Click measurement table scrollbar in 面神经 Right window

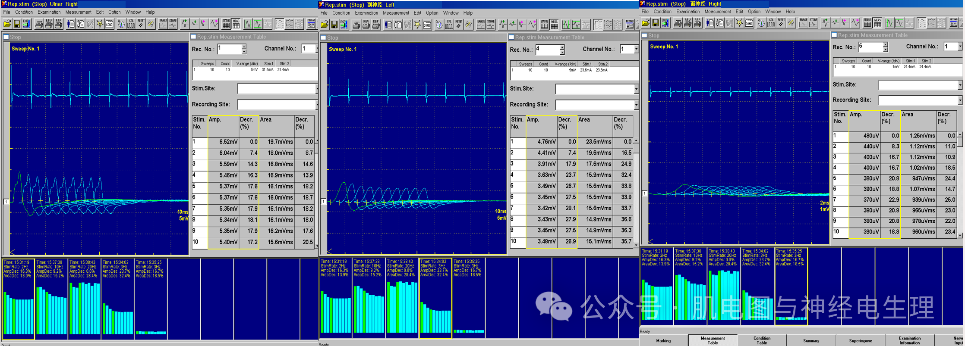click(960, 185)
